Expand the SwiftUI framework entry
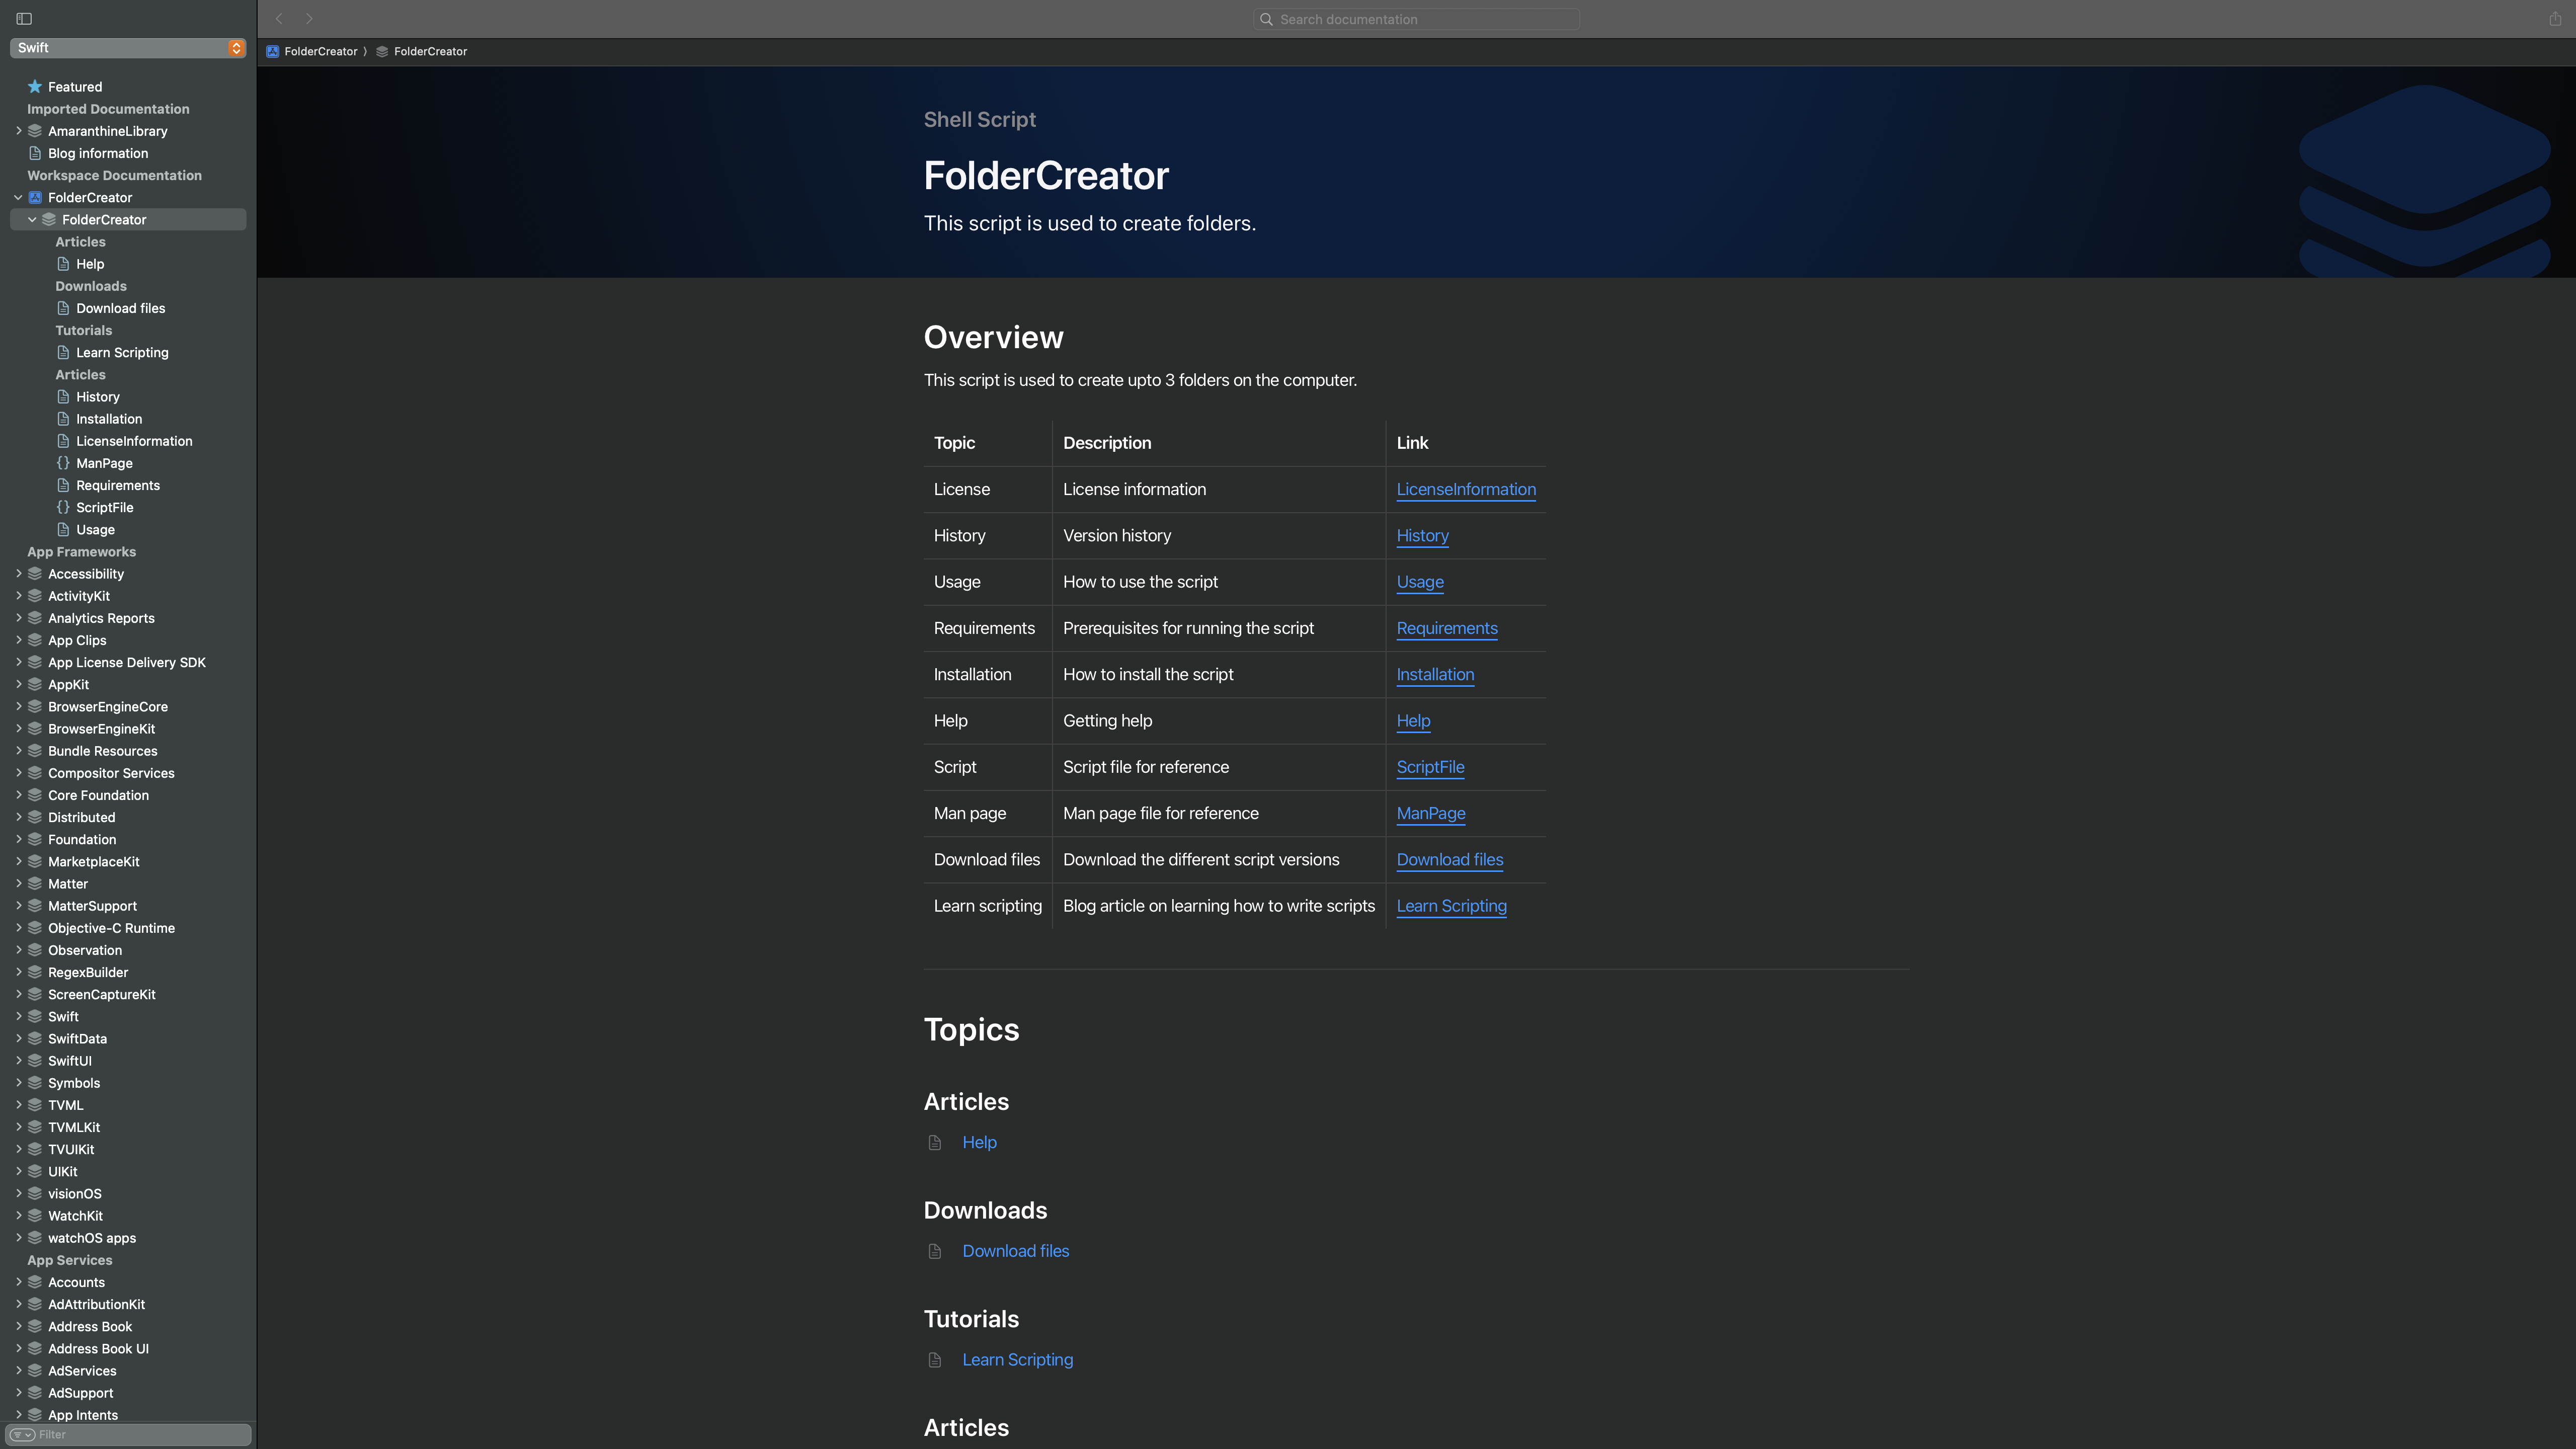The width and height of the screenshot is (2576, 1449). pos(18,1061)
